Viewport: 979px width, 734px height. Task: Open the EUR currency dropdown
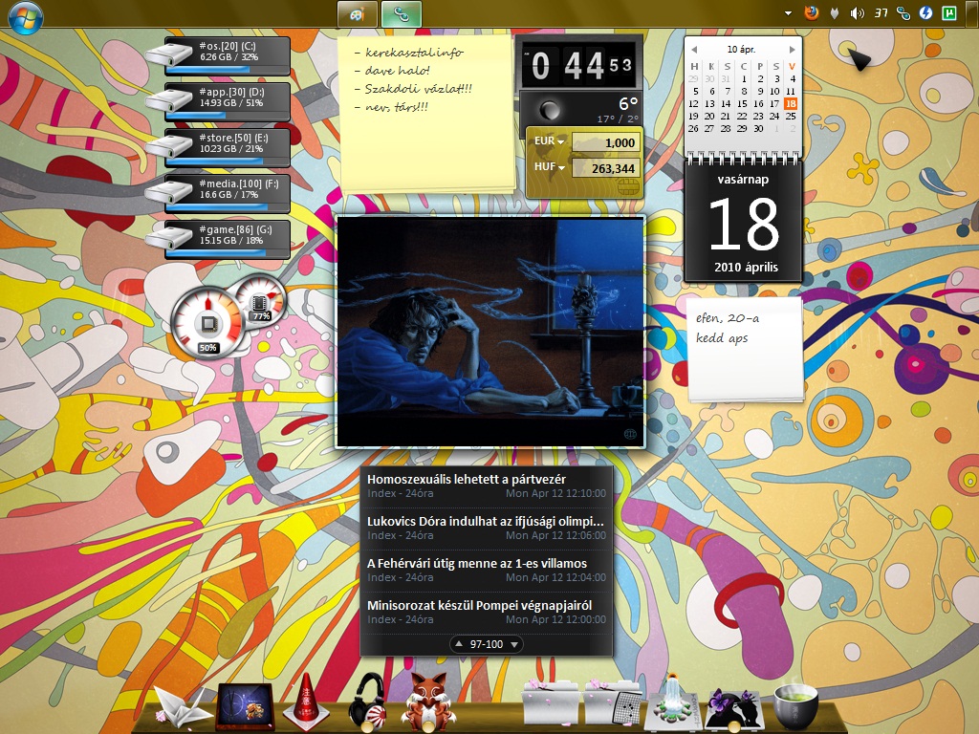point(550,141)
